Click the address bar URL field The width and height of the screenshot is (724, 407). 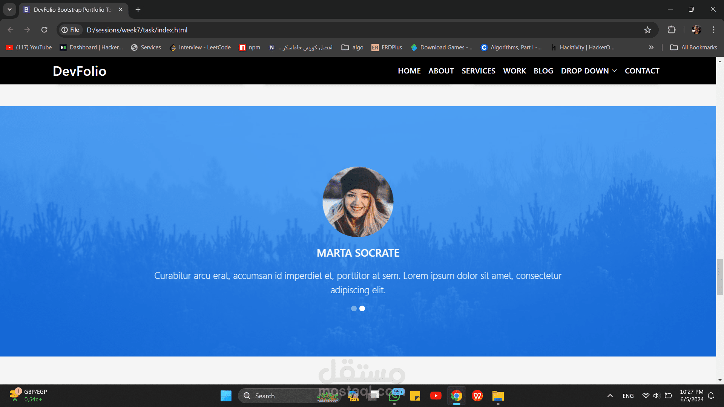coord(302,30)
